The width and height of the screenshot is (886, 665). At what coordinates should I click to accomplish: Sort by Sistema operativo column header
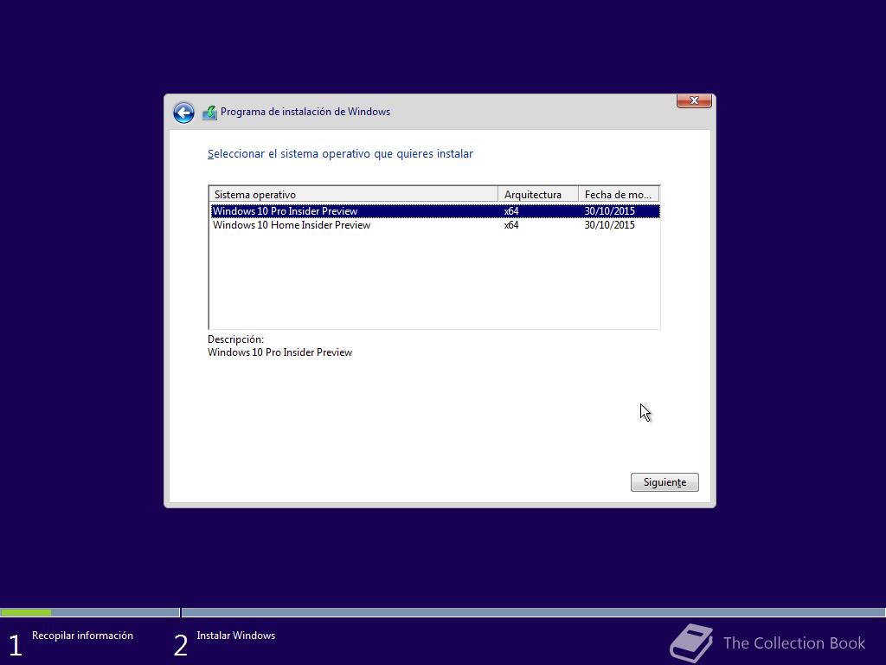point(353,195)
